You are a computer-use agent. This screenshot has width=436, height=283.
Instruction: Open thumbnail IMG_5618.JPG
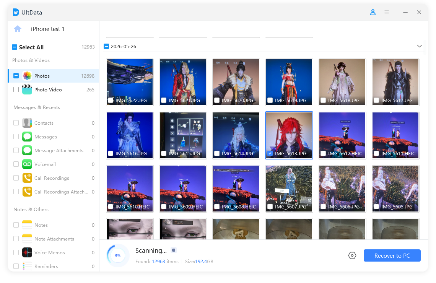342,82
